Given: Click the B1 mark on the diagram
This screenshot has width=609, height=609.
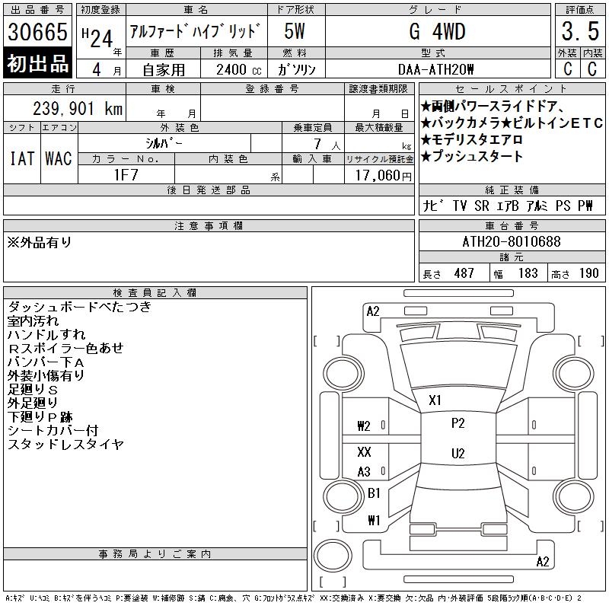Looking at the screenshot, I should pyautogui.click(x=374, y=493).
